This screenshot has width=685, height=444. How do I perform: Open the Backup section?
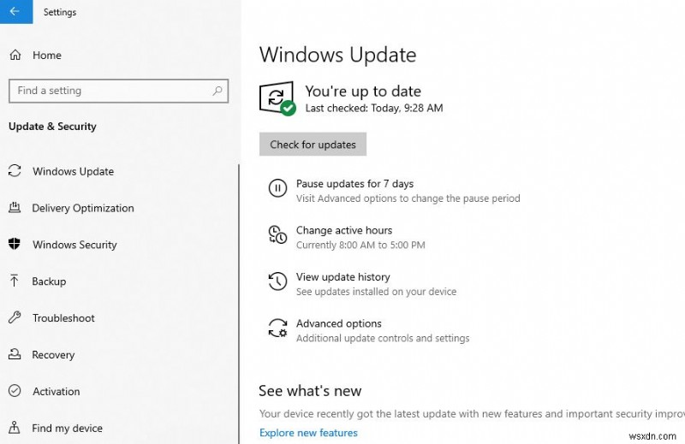49,281
